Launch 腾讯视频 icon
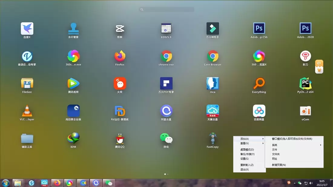The width and height of the screenshot is (333, 187). pyautogui.click(x=74, y=84)
